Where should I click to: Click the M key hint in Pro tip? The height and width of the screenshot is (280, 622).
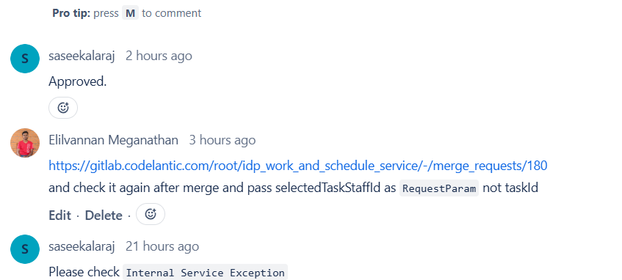[130, 13]
